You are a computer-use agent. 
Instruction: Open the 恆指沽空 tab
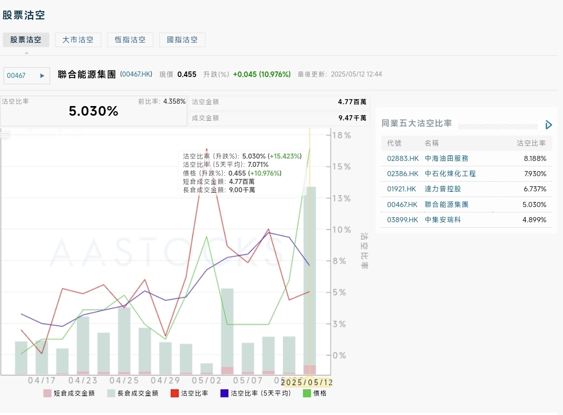pos(130,40)
